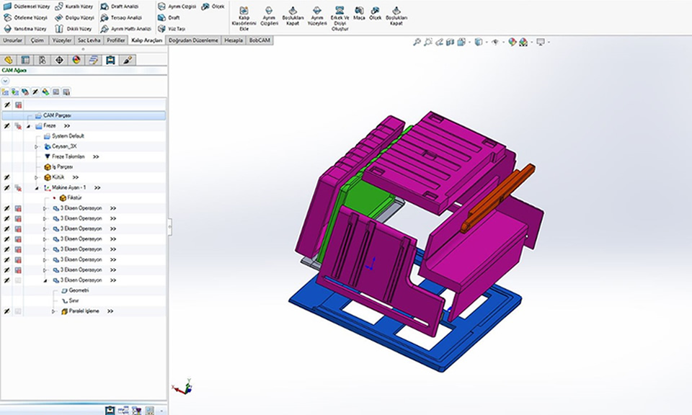Expand the circular chevron under CAM Ağacı
The image size is (692, 415).
(x=5, y=81)
